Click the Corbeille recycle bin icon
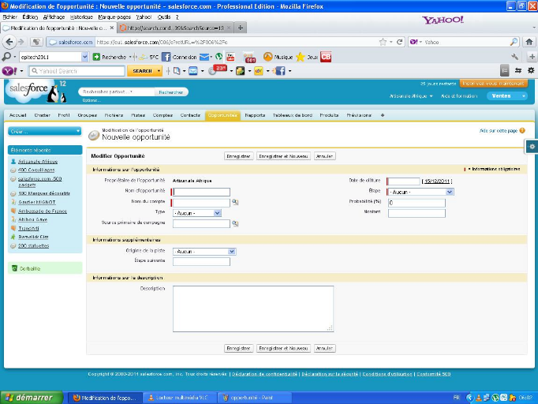This screenshot has height=404, width=538. pos(14,268)
